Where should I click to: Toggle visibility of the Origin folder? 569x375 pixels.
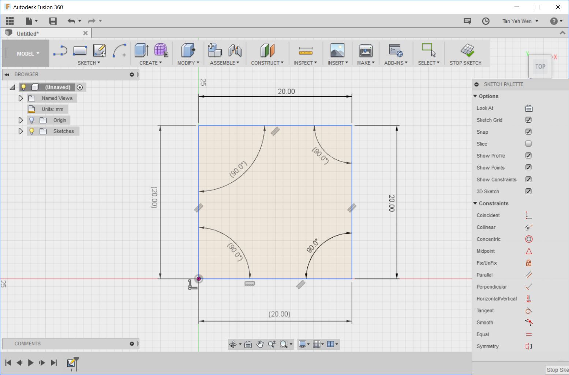point(32,120)
